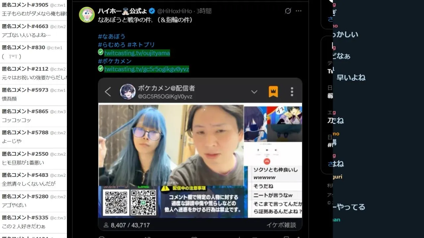Expand the chevron beside ポケカメン@配信者

pyautogui.click(x=254, y=92)
